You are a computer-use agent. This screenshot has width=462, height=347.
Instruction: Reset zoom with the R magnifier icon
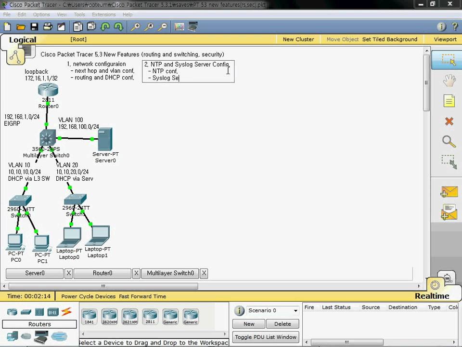[149, 27]
